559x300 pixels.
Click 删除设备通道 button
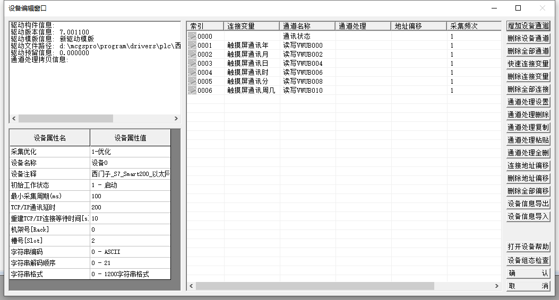(528, 39)
